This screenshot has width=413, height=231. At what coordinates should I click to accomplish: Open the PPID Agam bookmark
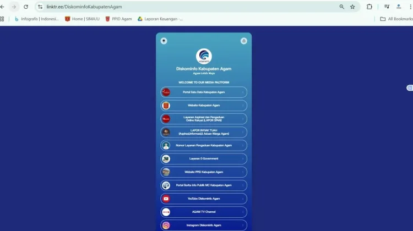tap(118, 19)
